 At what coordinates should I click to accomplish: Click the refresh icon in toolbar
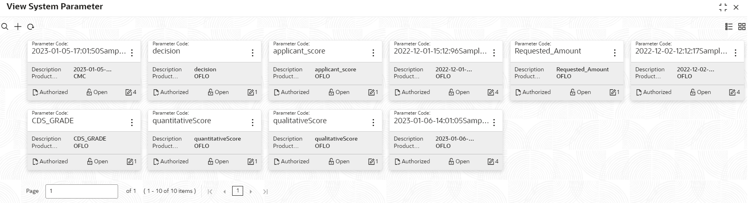30,27
